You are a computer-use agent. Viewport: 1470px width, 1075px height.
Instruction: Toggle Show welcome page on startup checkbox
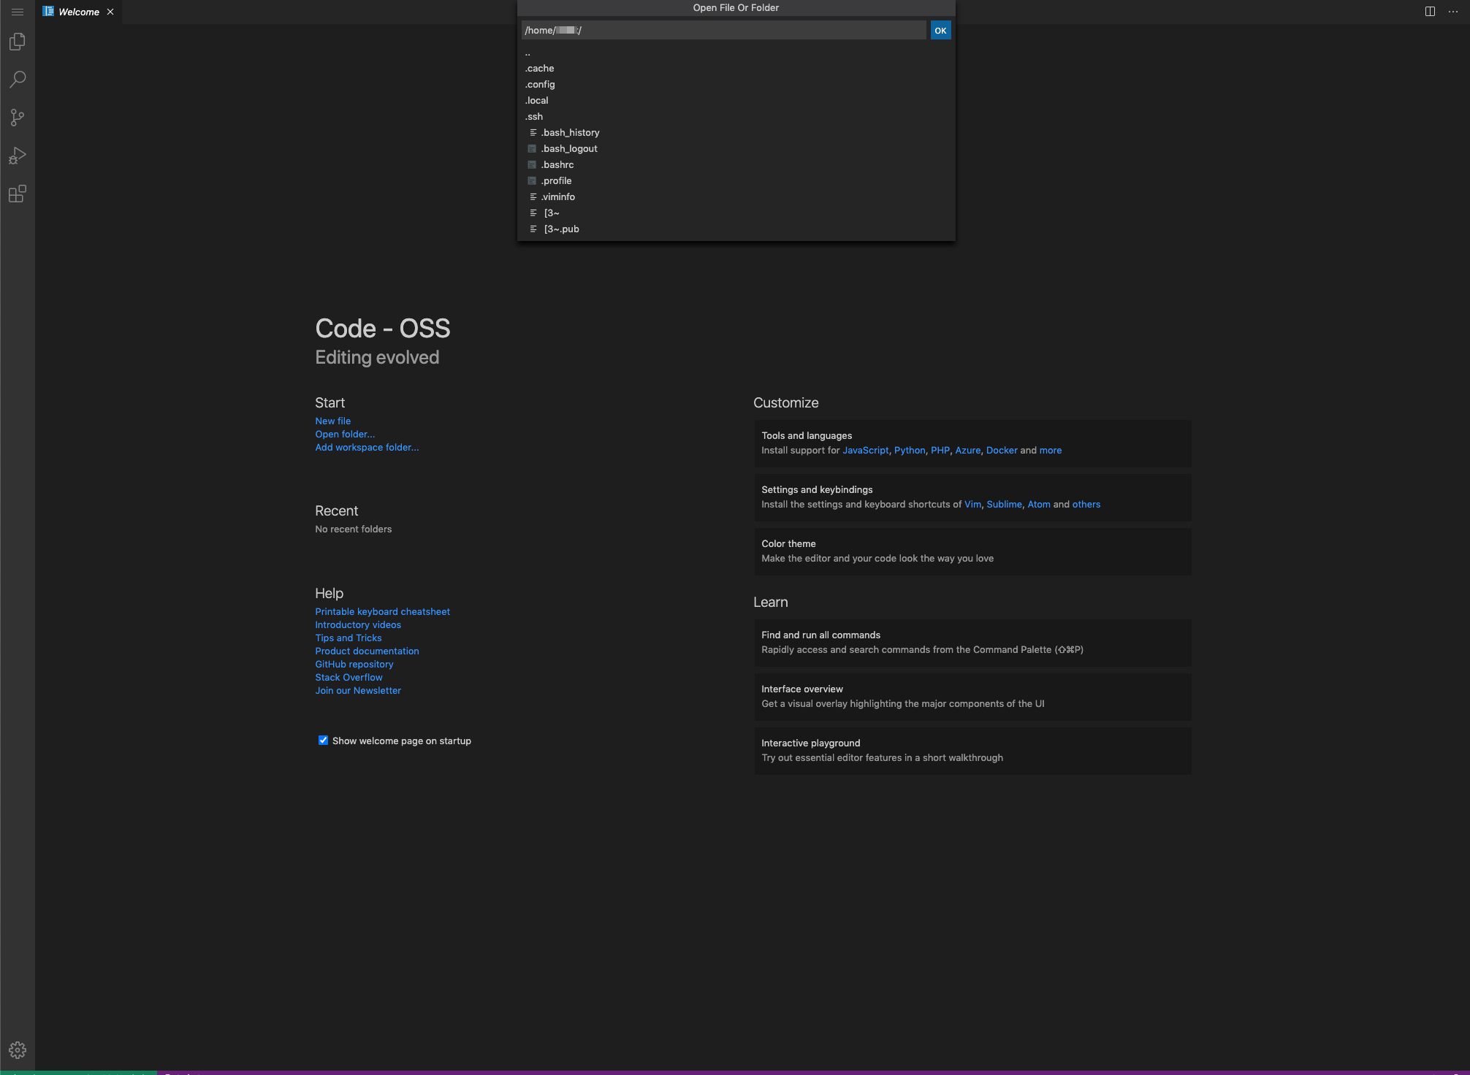tap(323, 741)
